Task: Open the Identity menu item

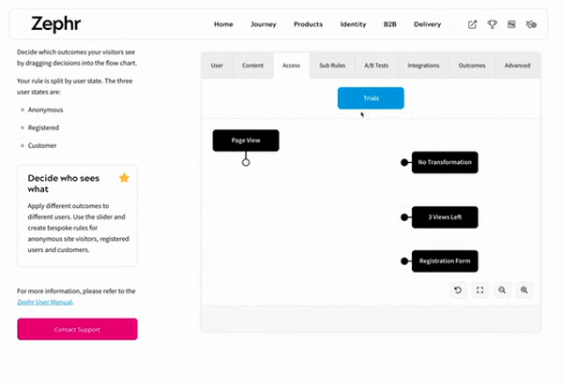Action: 353,24
